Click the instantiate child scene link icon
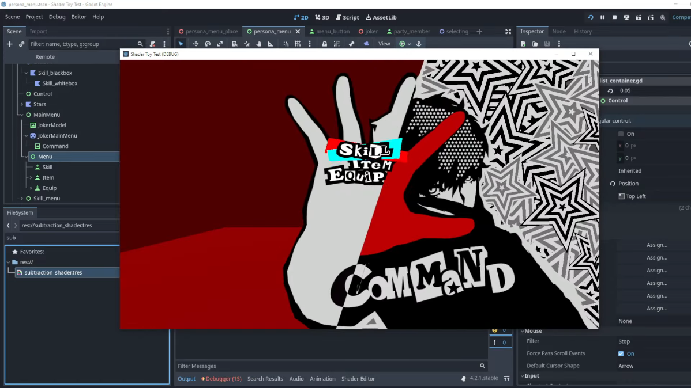 click(21, 44)
